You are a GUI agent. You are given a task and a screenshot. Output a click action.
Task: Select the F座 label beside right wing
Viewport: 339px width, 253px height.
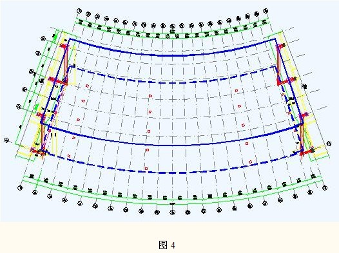(x=304, y=86)
